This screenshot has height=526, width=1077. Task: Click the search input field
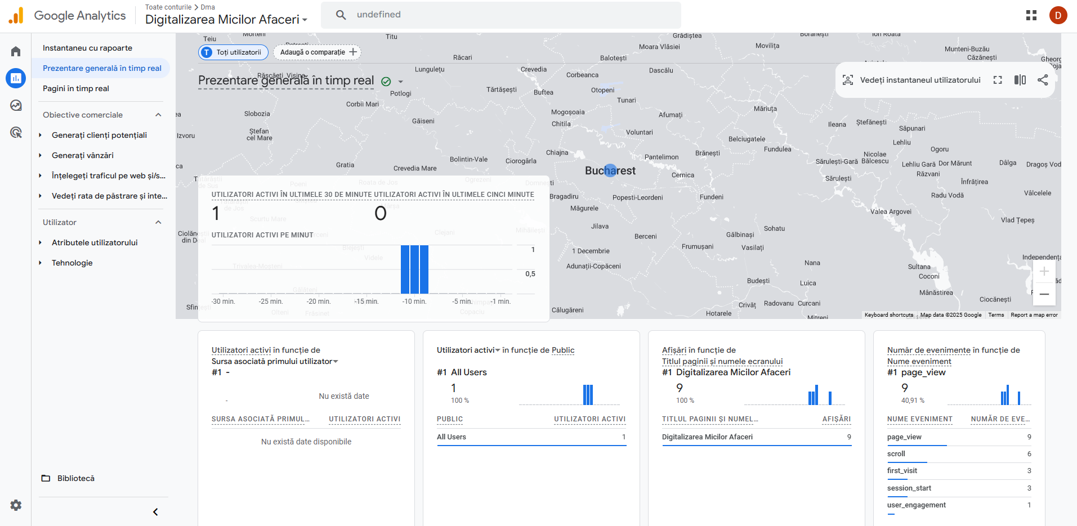[507, 15]
